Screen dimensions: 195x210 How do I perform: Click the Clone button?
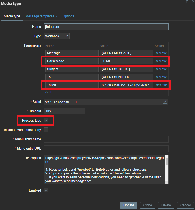point(148,205)
